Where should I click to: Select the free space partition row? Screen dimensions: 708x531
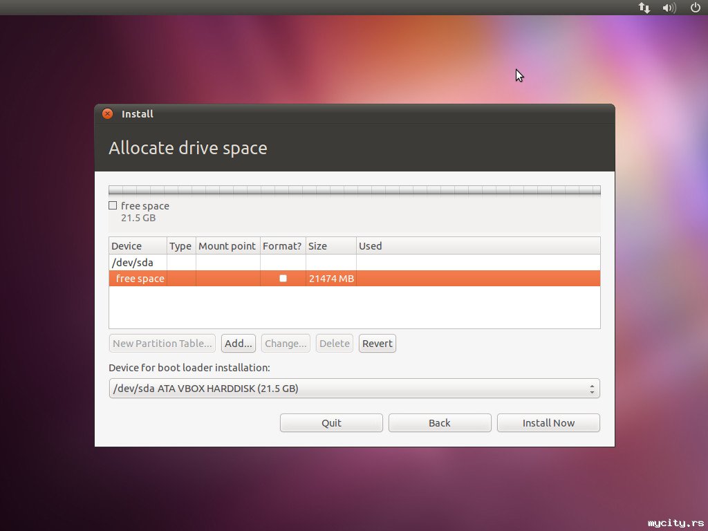pyautogui.click(x=355, y=278)
